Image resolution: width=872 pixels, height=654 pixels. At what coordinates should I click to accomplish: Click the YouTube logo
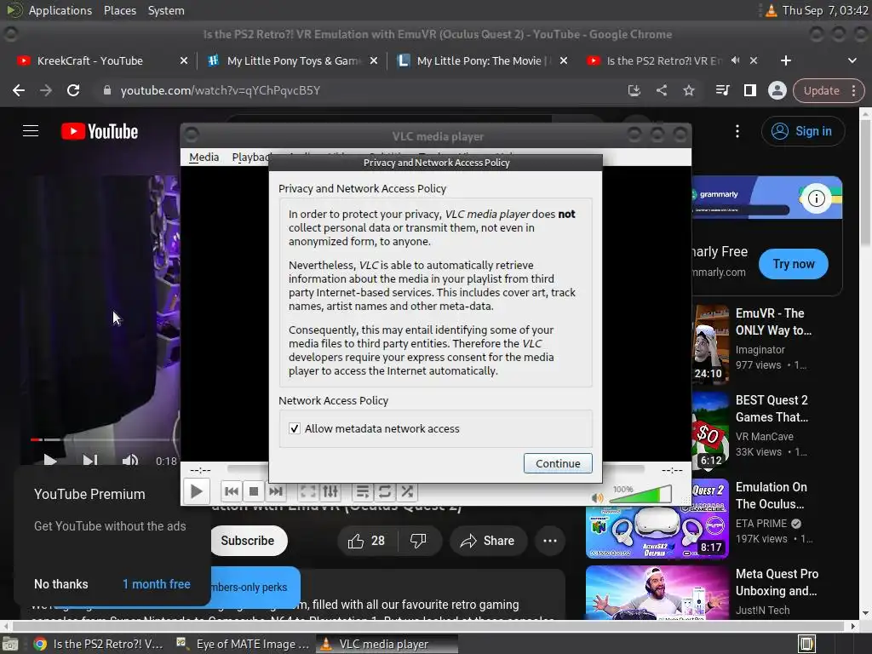click(100, 131)
